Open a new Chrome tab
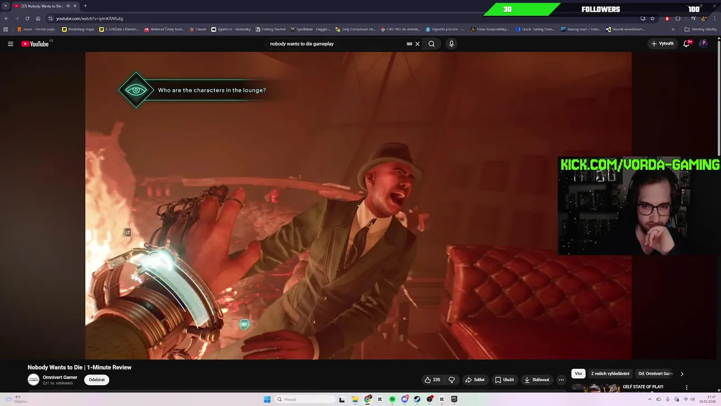 85,6
